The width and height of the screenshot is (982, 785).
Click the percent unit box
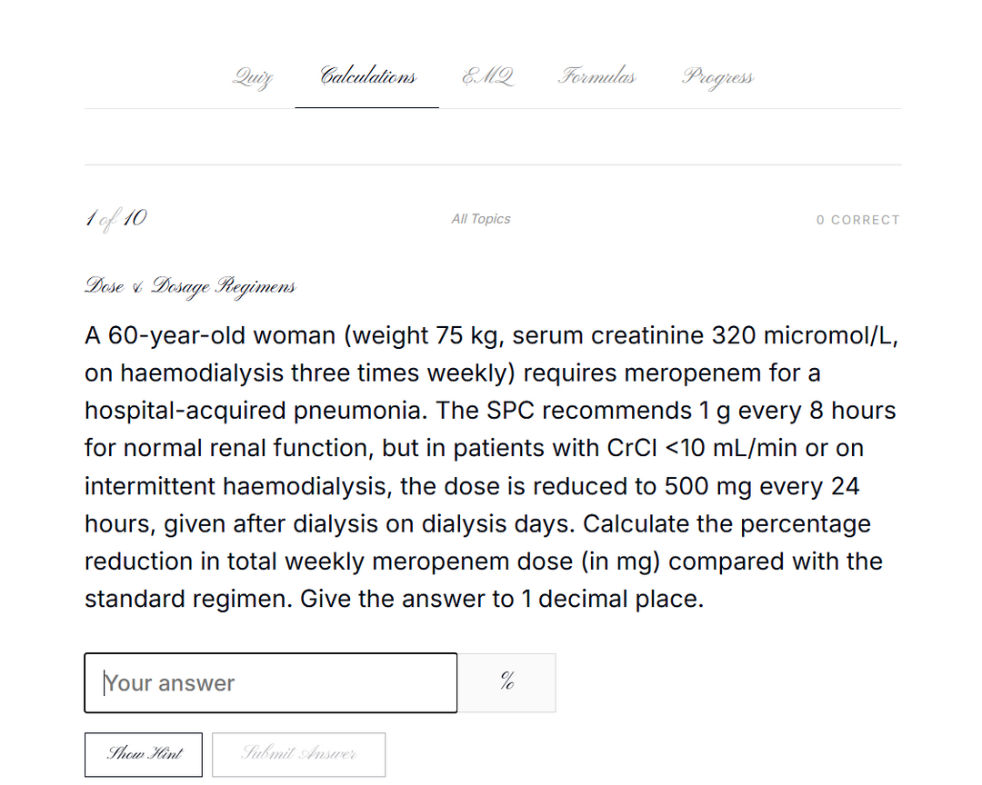(x=506, y=683)
